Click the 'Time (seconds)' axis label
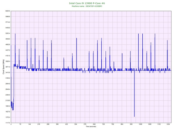This screenshot has width=174, height=131. tap(91, 127)
